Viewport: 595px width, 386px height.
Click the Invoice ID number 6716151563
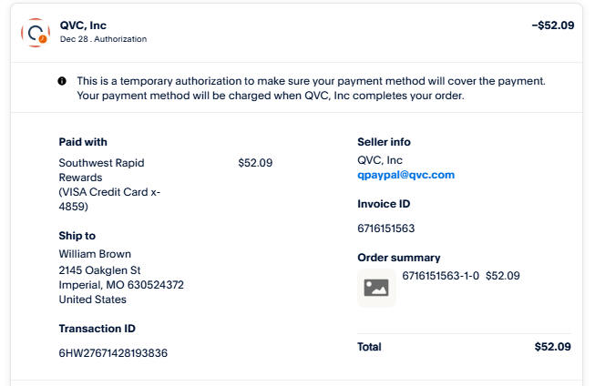(385, 229)
